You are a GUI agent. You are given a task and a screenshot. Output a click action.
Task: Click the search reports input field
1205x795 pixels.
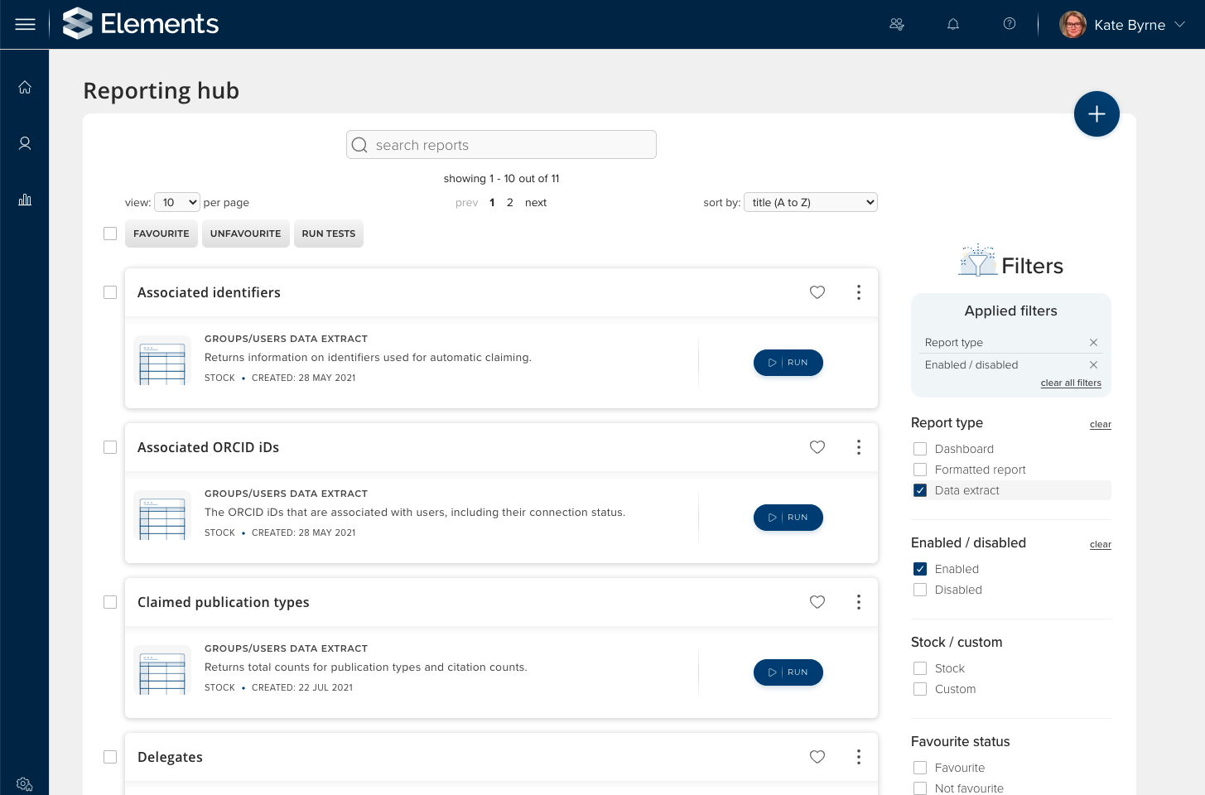coord(501,145)
